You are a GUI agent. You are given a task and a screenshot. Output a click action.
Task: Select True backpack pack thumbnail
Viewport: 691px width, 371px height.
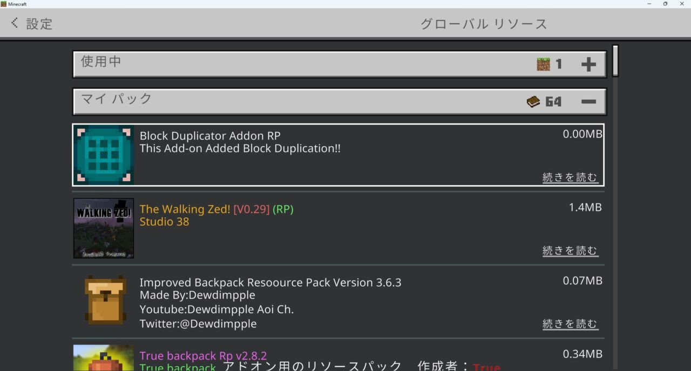(104, 358)
